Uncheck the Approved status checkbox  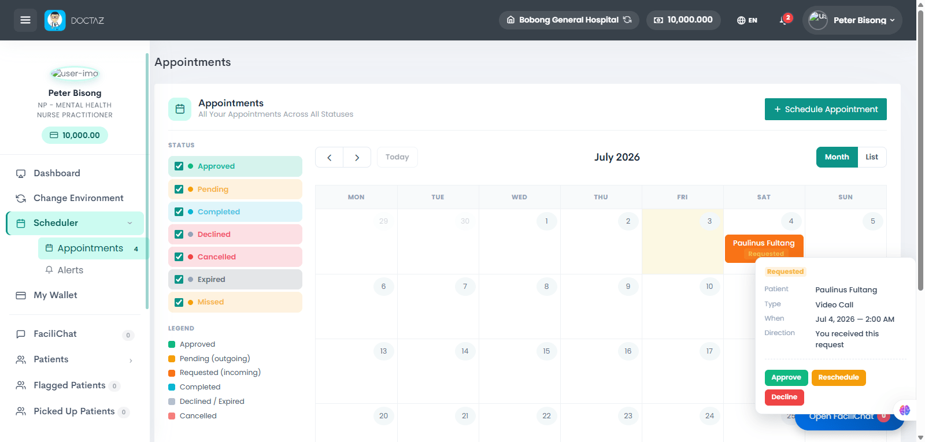(x=179, y=166)
